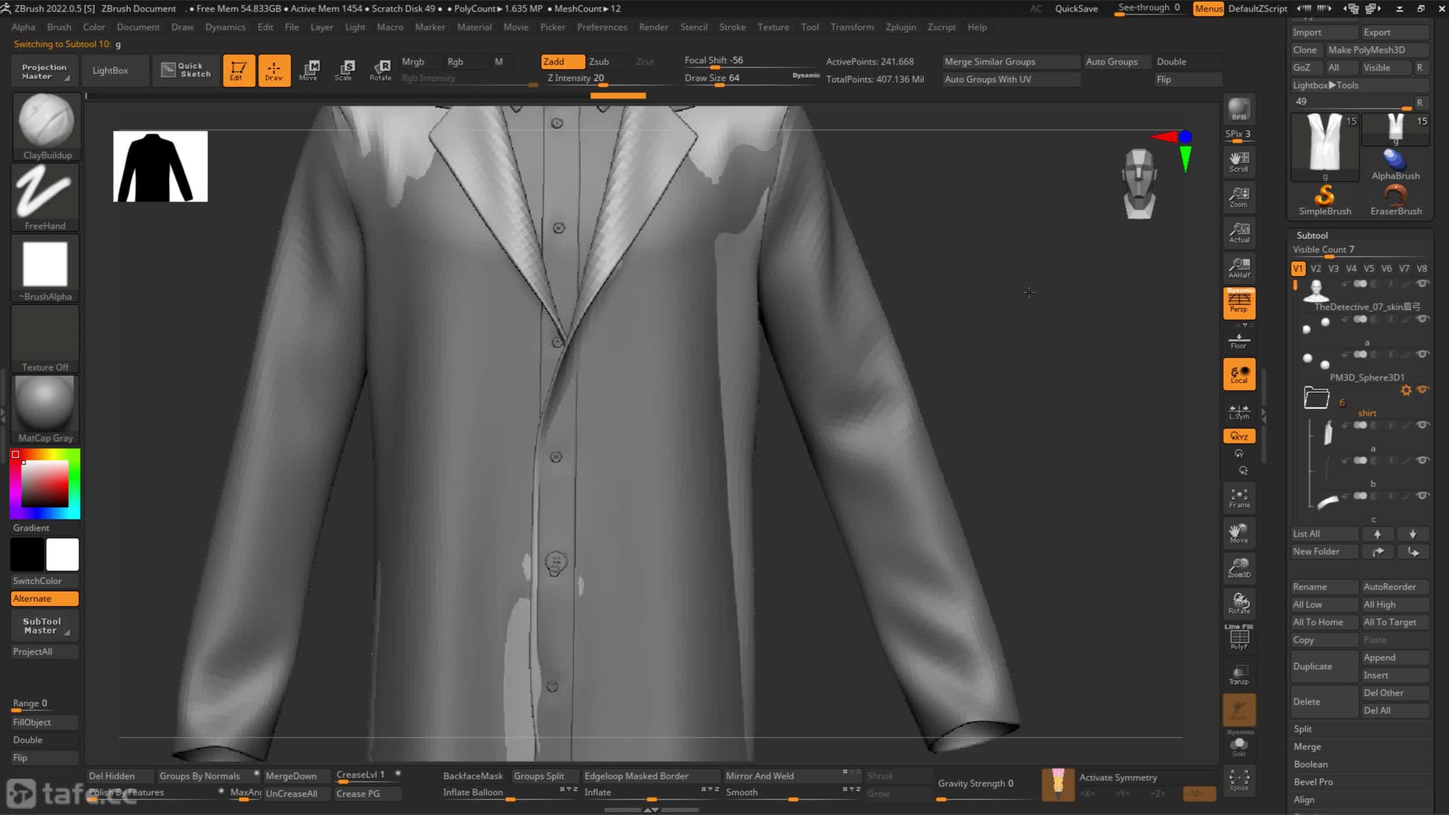Image resolution: width=1449 pixels, height=815 pixels.
Task: Toggle Transp transparency mode
Action: tap(1239, 675)
